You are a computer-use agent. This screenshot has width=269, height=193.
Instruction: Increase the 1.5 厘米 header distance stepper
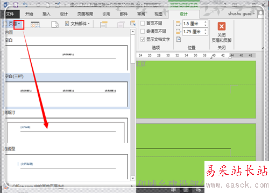pos(206,22)
